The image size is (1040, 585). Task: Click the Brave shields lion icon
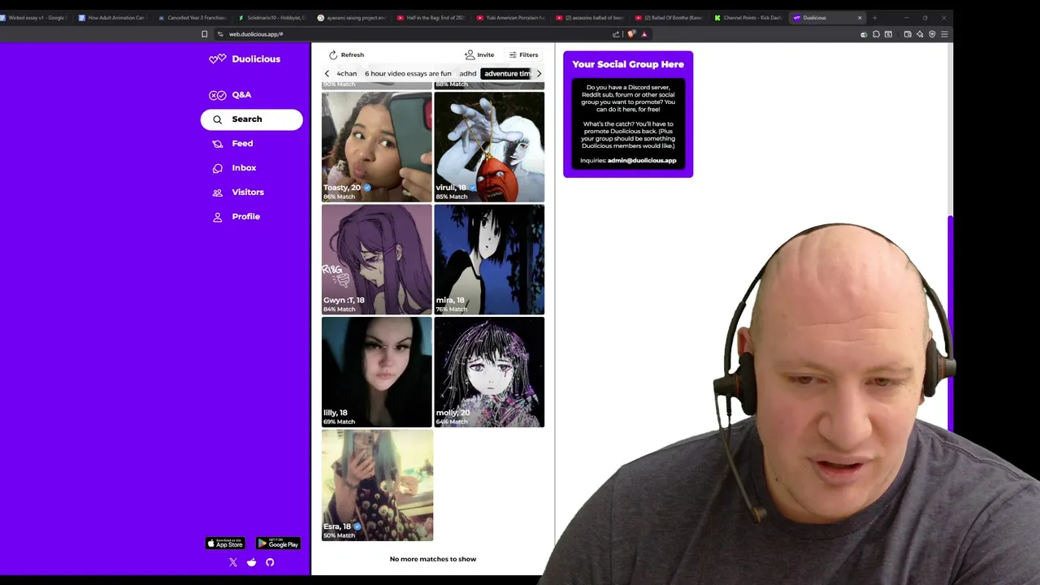[x=632, y=34]
